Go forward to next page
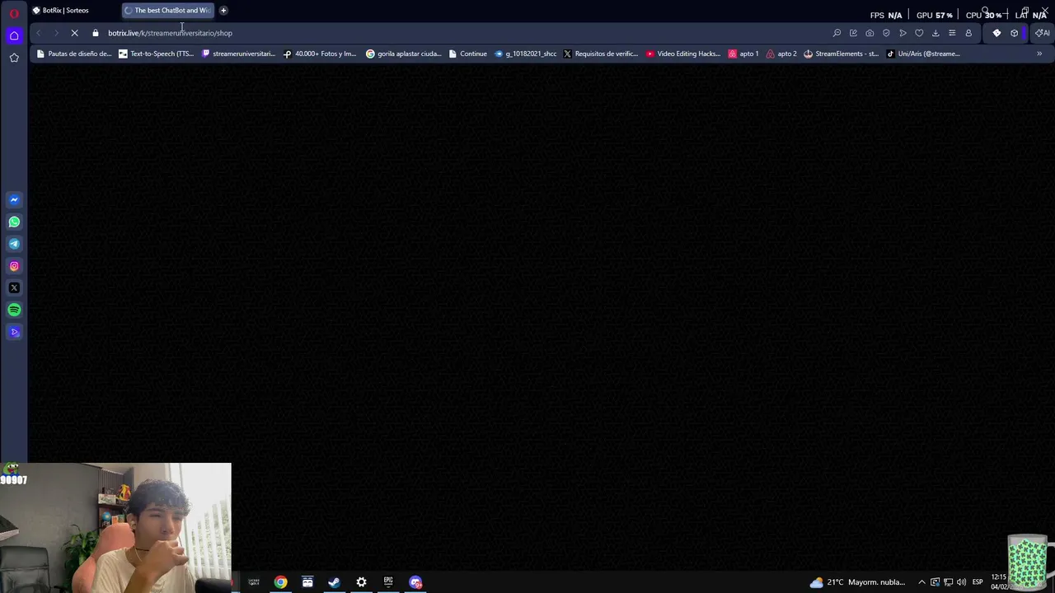 [56, 33]
